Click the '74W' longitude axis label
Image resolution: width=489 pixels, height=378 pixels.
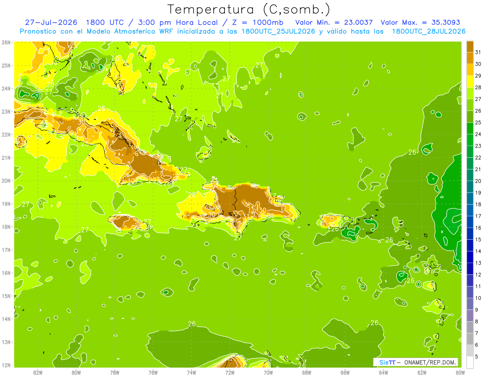[191, 373]
